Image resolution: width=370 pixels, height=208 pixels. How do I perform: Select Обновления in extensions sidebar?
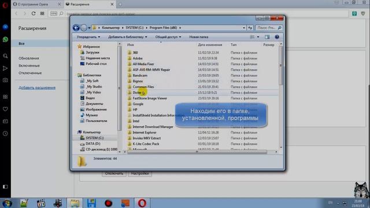point(29,58)
